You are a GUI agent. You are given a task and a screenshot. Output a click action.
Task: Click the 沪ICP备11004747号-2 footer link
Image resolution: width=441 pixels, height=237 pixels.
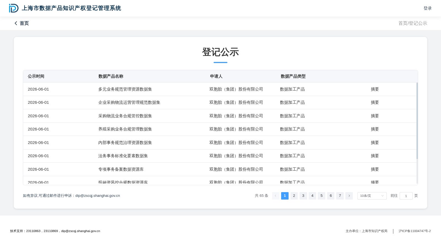[x=415, y=231]
